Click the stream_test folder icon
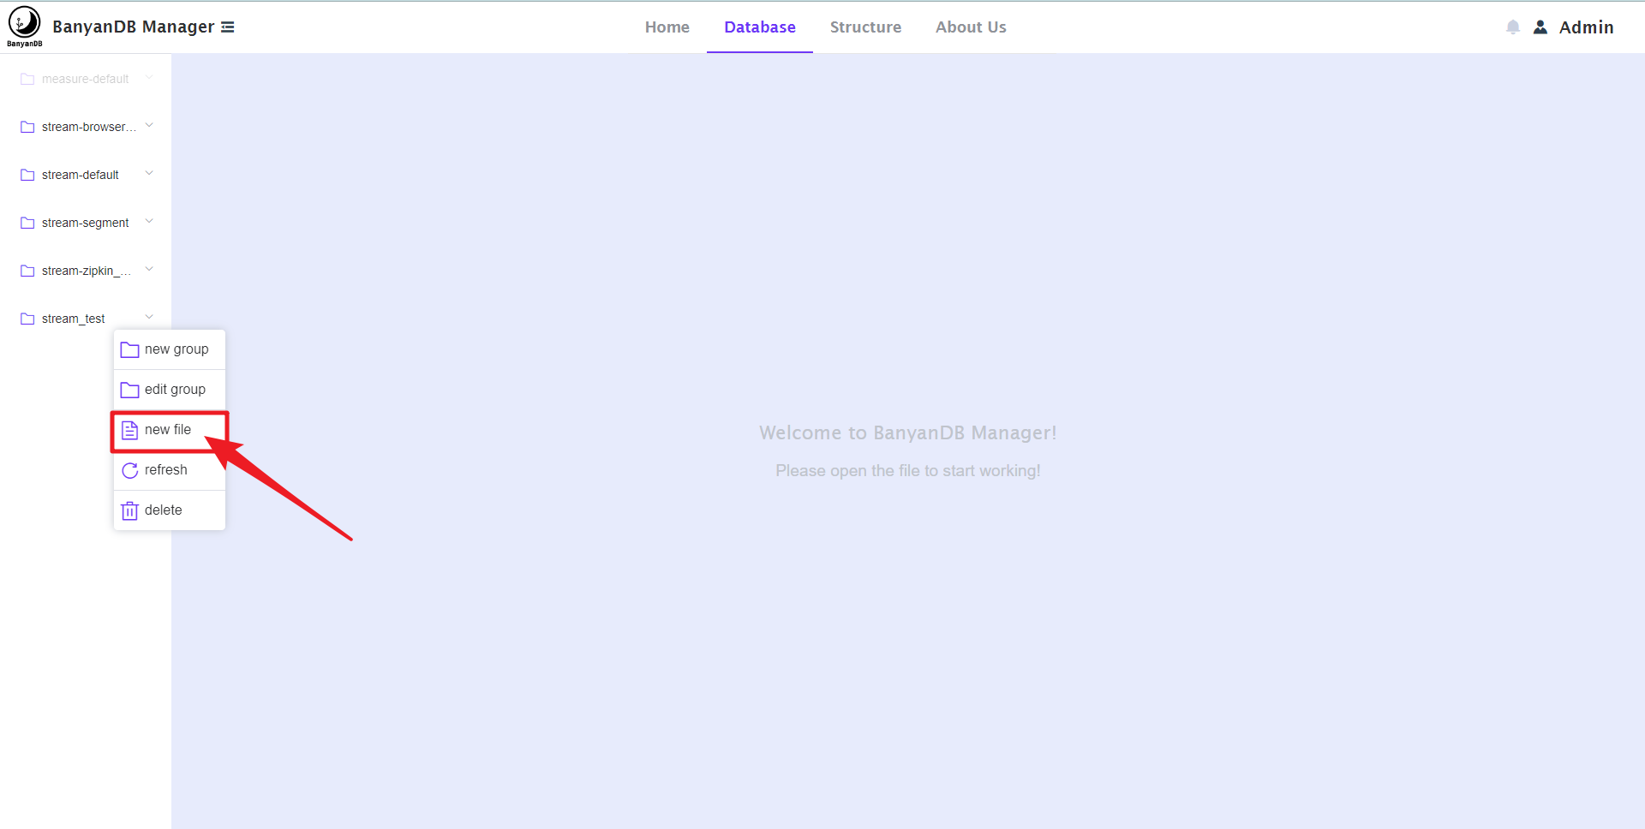Screen dimensions: 1645x829 [x=27, y=319]
